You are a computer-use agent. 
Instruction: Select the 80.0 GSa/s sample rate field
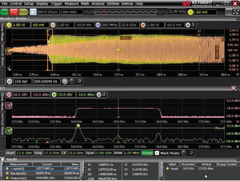click(48, 12)
